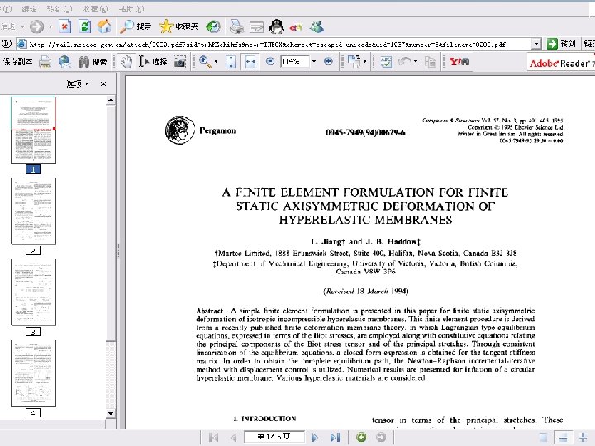Image resolution: width=595 pixels, height=446 pixels.
Task: Set view to Fit Page
Action: coord(231,61)
